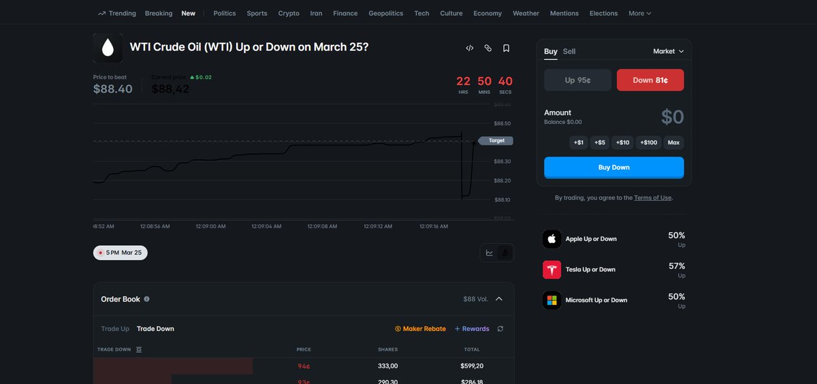Image resolution: width=817 pixels, height=384 pixels.
Task: Click the 333,00 shares value
Action: tap(388, 366)
